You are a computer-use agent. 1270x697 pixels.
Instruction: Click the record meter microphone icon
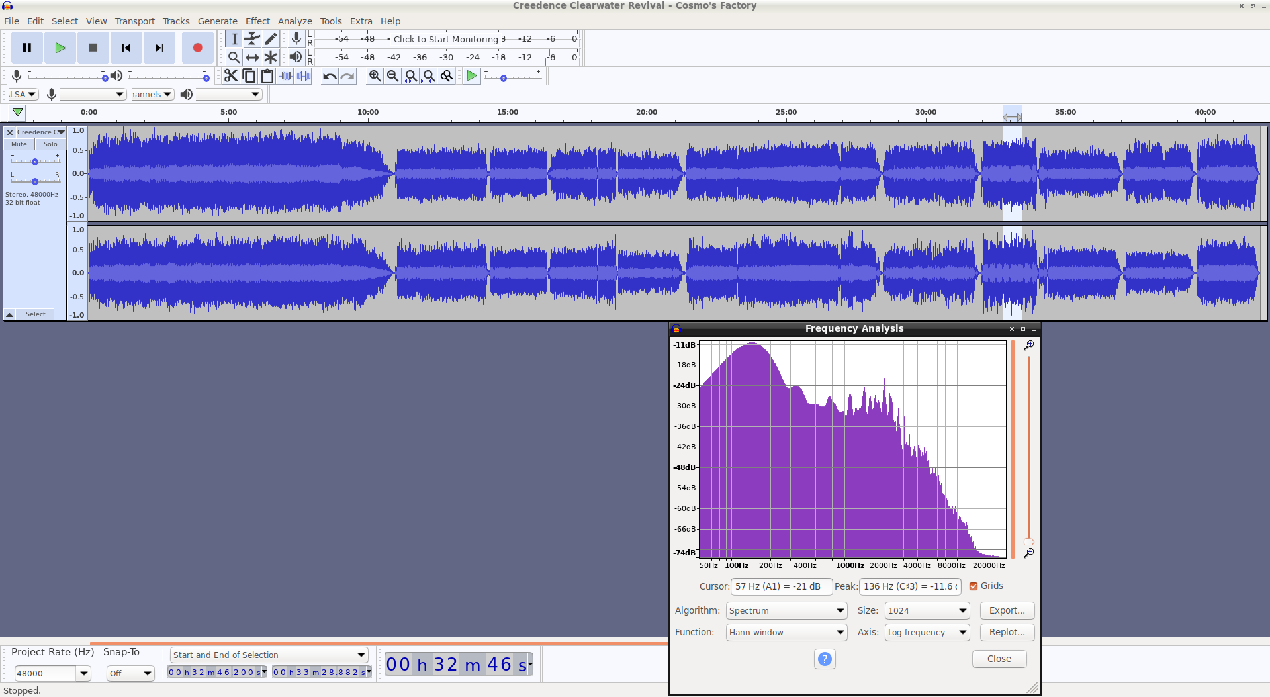pos(296,39)
